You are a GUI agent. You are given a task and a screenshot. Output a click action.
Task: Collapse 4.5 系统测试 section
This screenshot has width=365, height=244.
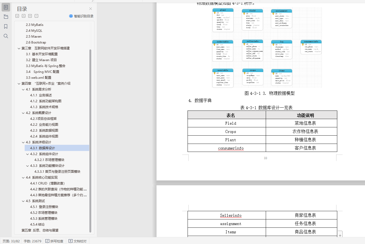point(23,201)
